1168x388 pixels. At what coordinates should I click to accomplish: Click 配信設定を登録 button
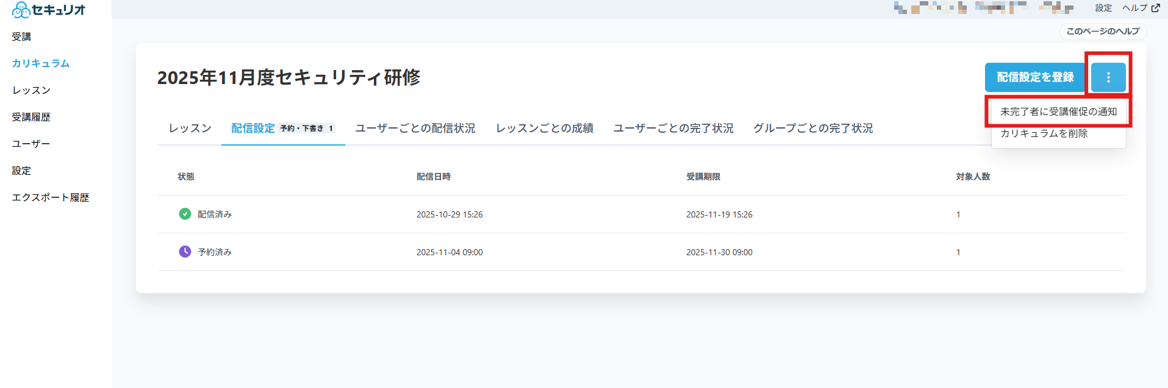pyautogui.click(x=1035, y=77)
